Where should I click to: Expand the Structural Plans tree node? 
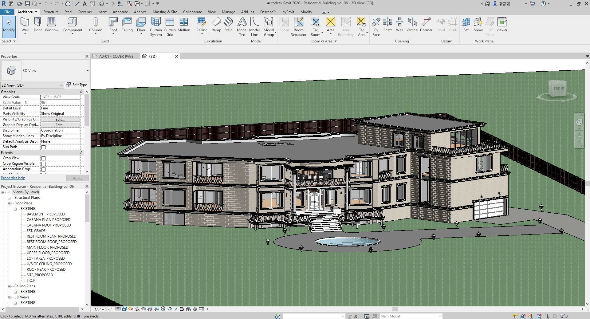9,198
